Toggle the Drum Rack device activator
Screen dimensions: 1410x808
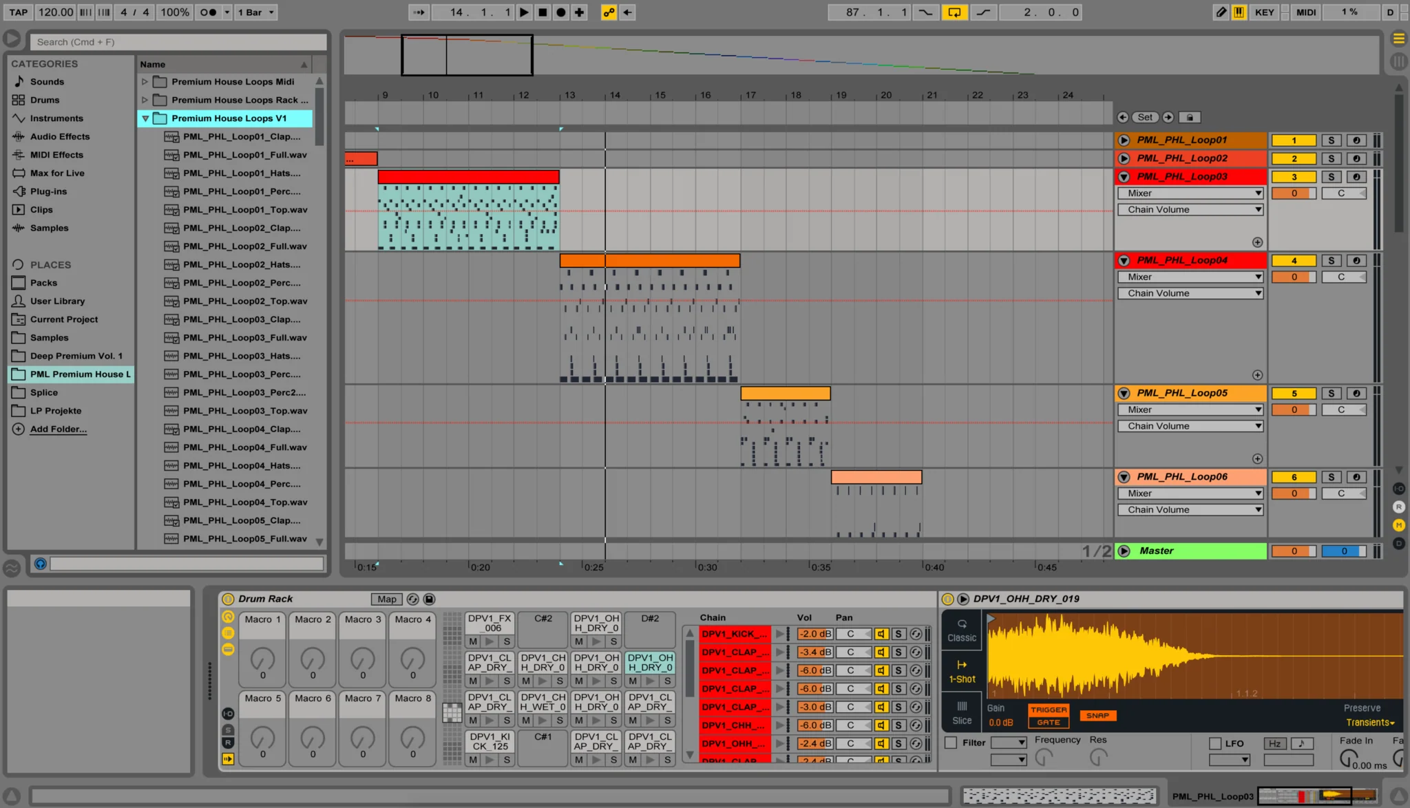(x=227, y=599)
